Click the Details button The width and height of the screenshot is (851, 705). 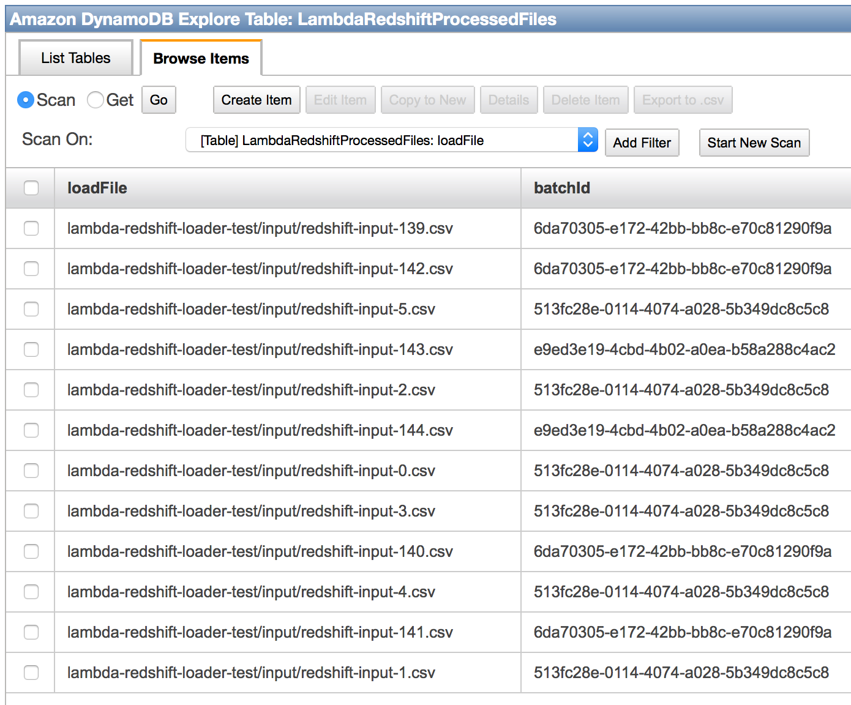tap(509, 100)
